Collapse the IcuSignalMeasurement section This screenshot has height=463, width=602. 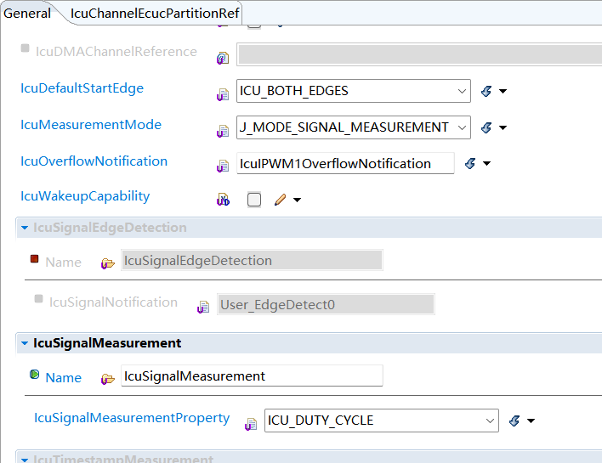[25, 343]
